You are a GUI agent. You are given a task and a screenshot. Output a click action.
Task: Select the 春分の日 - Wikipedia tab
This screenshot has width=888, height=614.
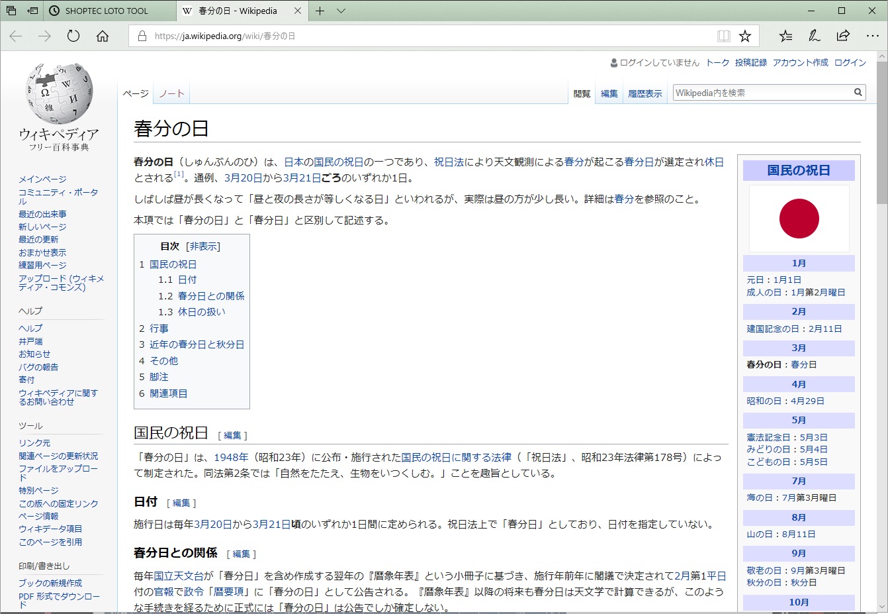(x=238, y=11)
